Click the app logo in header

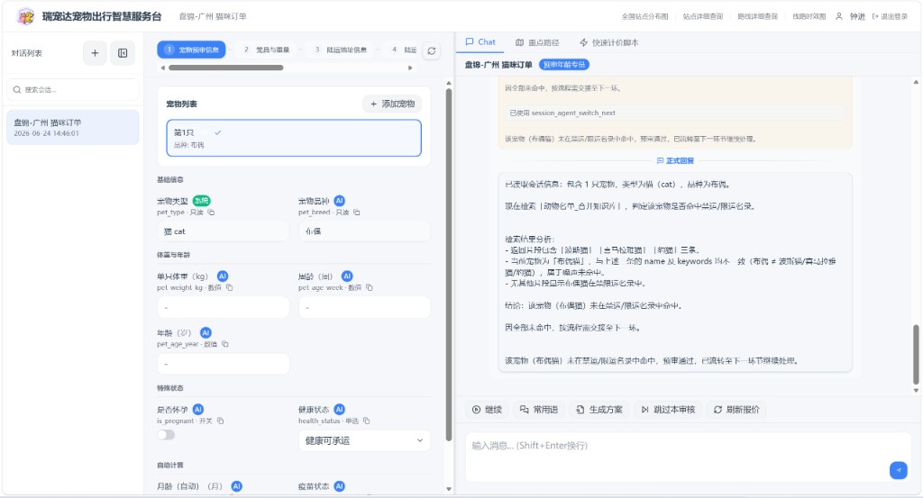(25, 16)
